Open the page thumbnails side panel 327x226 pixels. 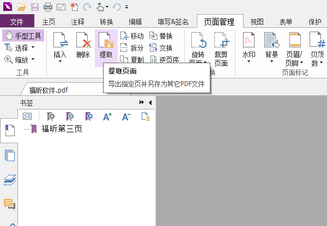[x=10, y=156]
